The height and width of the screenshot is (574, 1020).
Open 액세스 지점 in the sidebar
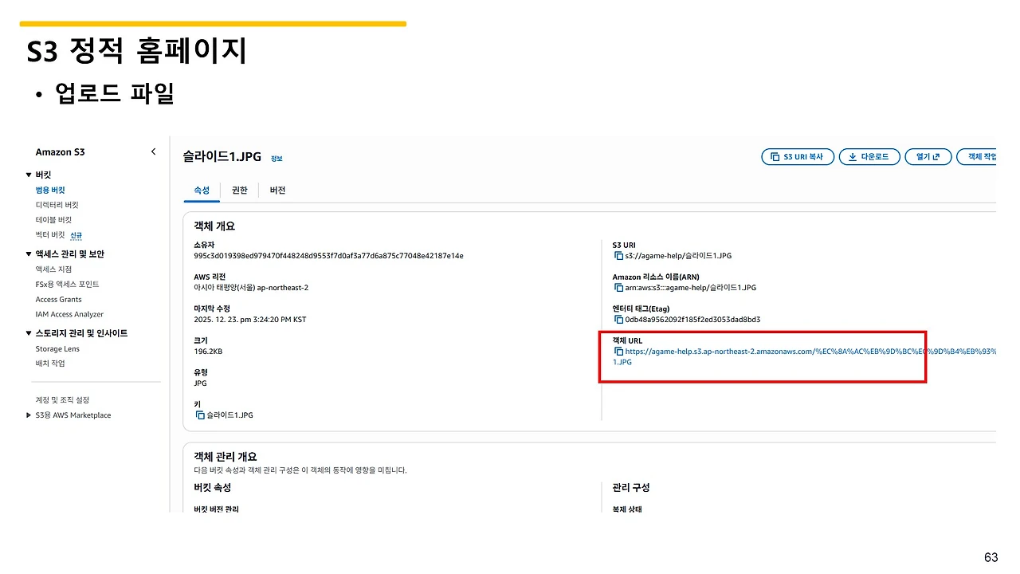coord(53,269)
